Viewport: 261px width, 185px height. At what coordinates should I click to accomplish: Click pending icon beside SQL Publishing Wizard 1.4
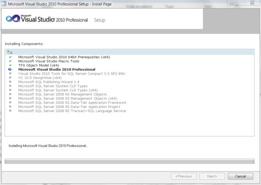[10, 82]
